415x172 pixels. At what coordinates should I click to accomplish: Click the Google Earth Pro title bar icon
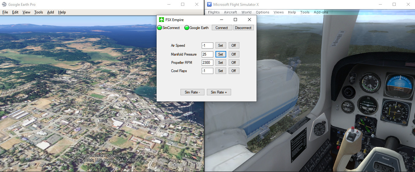(x=4, y=4)
